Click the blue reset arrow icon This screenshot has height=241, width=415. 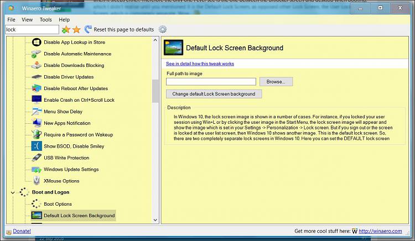(88, 29)
